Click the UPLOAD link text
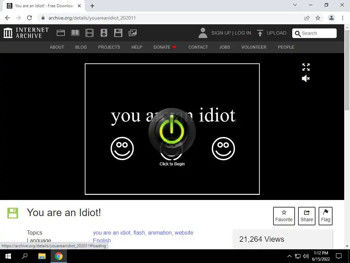 276,33
